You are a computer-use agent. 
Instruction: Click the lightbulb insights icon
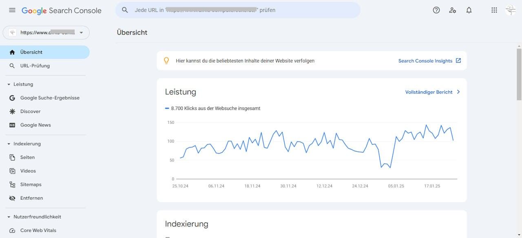tap(166, 61)
